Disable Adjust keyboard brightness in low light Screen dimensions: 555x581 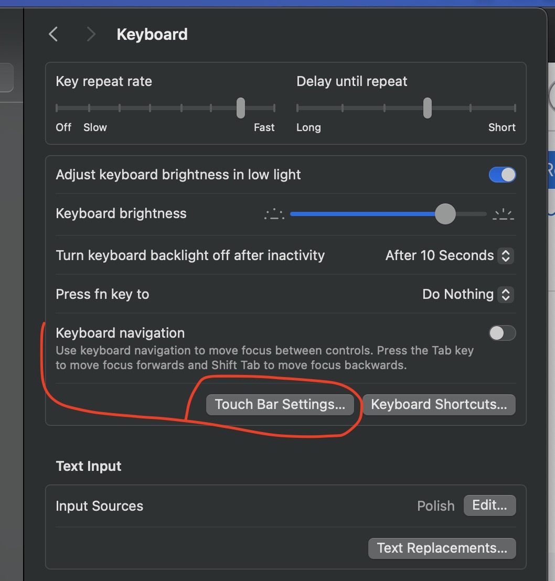503,175
